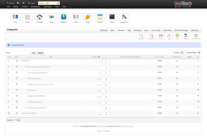Image resolution: width=207 pixels, height=137 pixels.
Task: Check the Enterprise Products Partners checkbox
Action: (x=17, y=84)
